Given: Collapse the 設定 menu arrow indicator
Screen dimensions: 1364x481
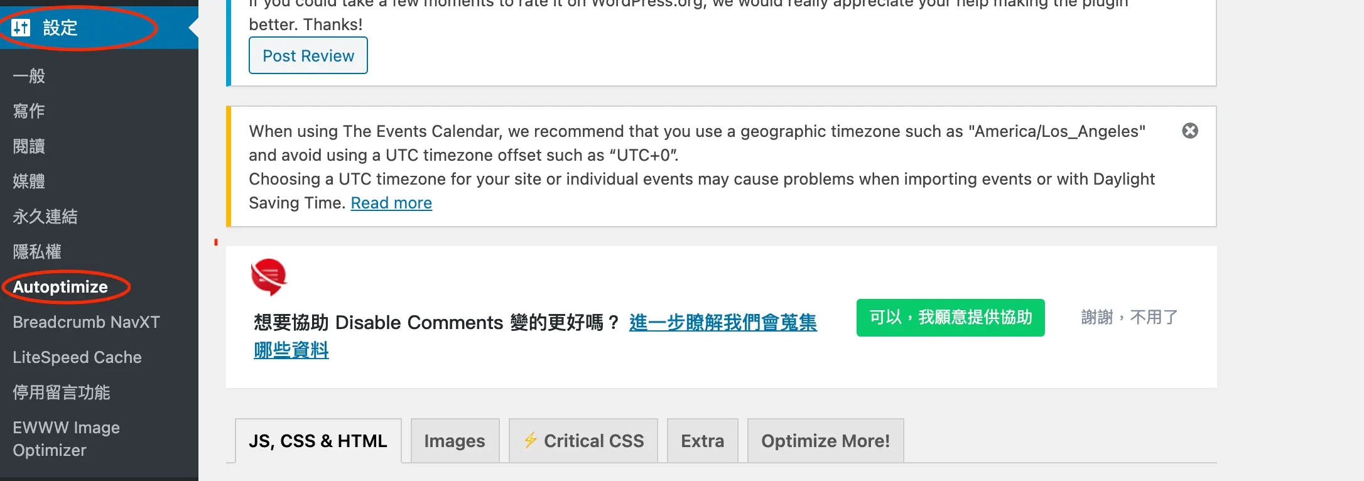Looking at the screenshot, I should pyautogui.click(x=193, y=28).
